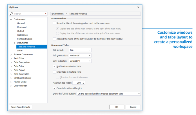Viewport: 196px width, 115px height.
Task: Click the search magnifier icon
Action: click(x=12, y=13)
